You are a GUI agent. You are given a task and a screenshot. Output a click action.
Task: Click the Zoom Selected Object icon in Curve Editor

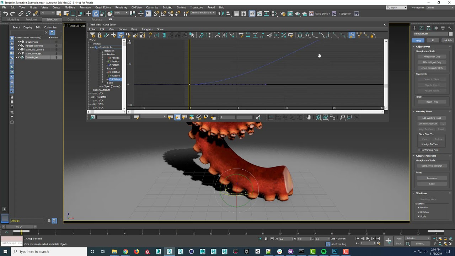[x=92, y=117]
